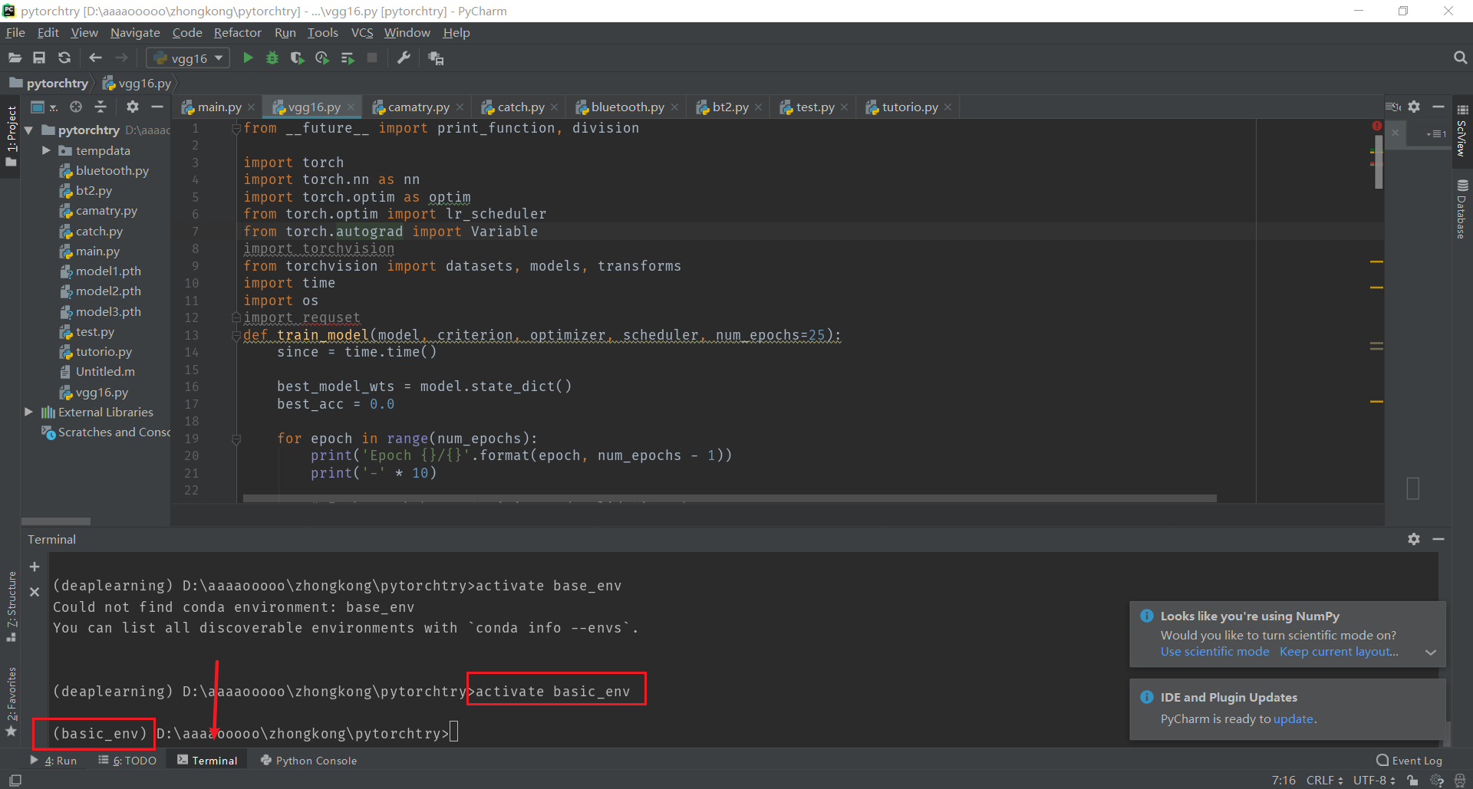This screenshot has height=789, width=1473.
Task: Run vgg16 with coverage
Action: click(x=297, y=58)
